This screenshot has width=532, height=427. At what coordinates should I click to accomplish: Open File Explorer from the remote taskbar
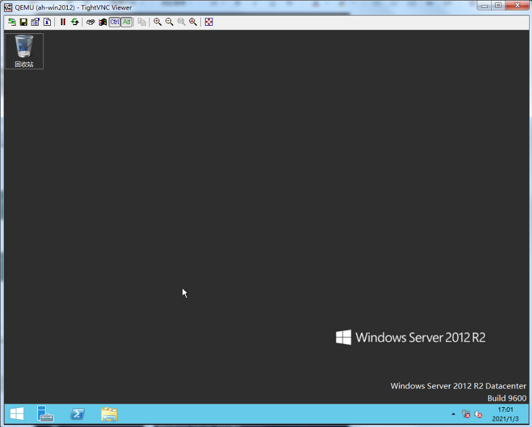click(x=109, y=414)
